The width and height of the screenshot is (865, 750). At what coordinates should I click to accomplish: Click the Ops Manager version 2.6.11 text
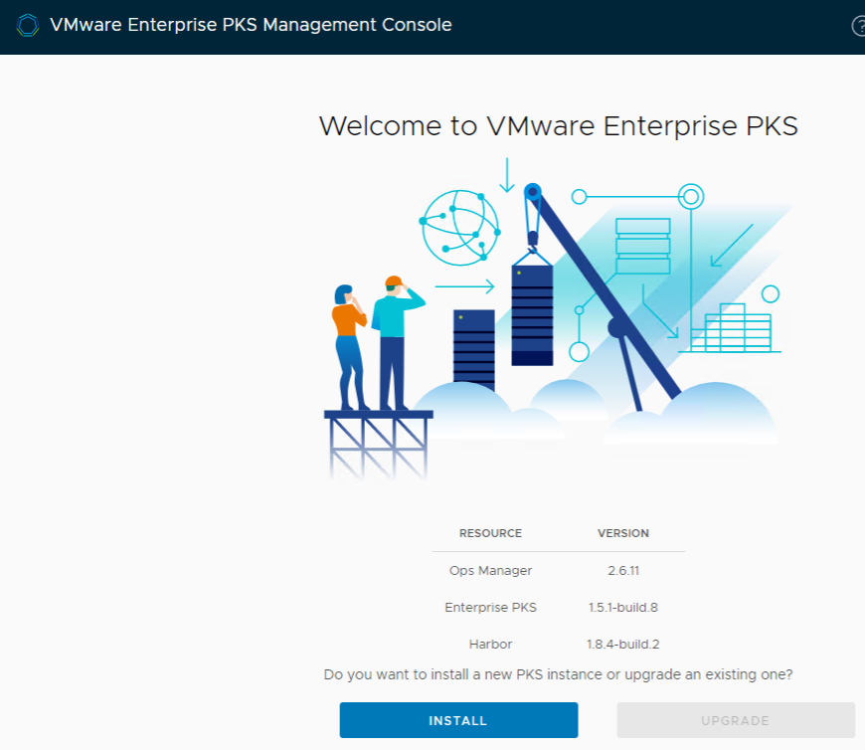(x=623, y=570)
